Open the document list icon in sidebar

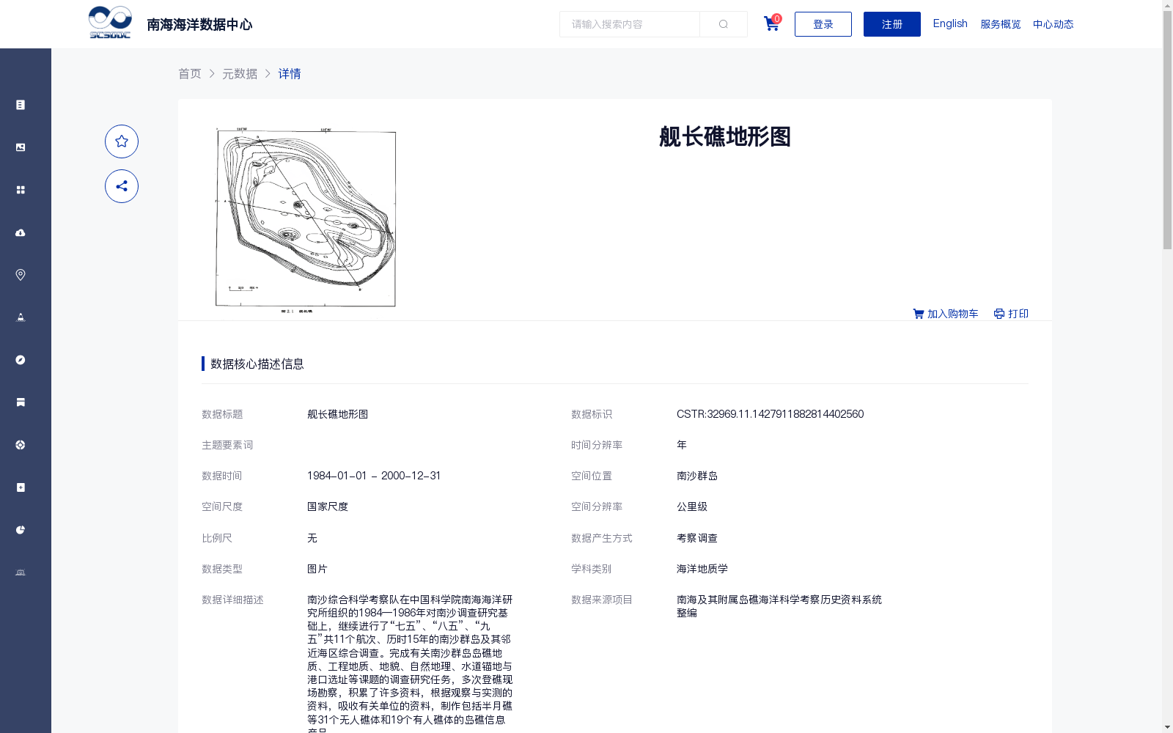21,105
